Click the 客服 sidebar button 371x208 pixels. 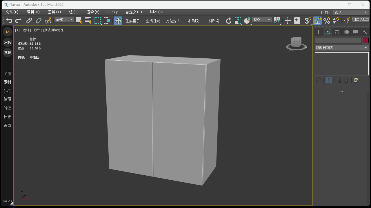pos(8,53)
